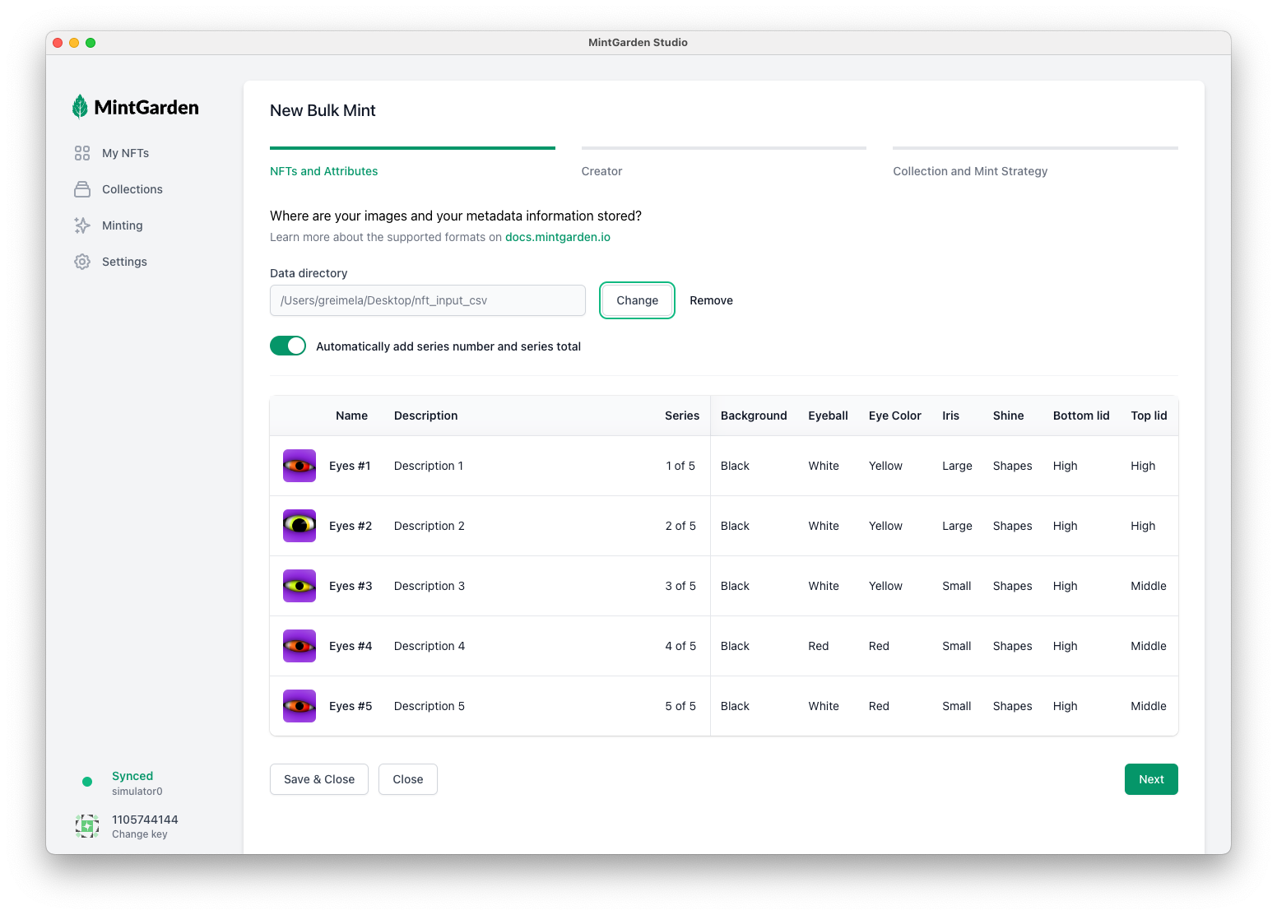Click Change key under wallet fingerprint
This screenshot has width=1277, height=915.
pos(140,834)
